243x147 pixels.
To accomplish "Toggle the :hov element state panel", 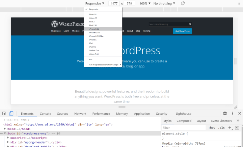I will click(212, 128).
